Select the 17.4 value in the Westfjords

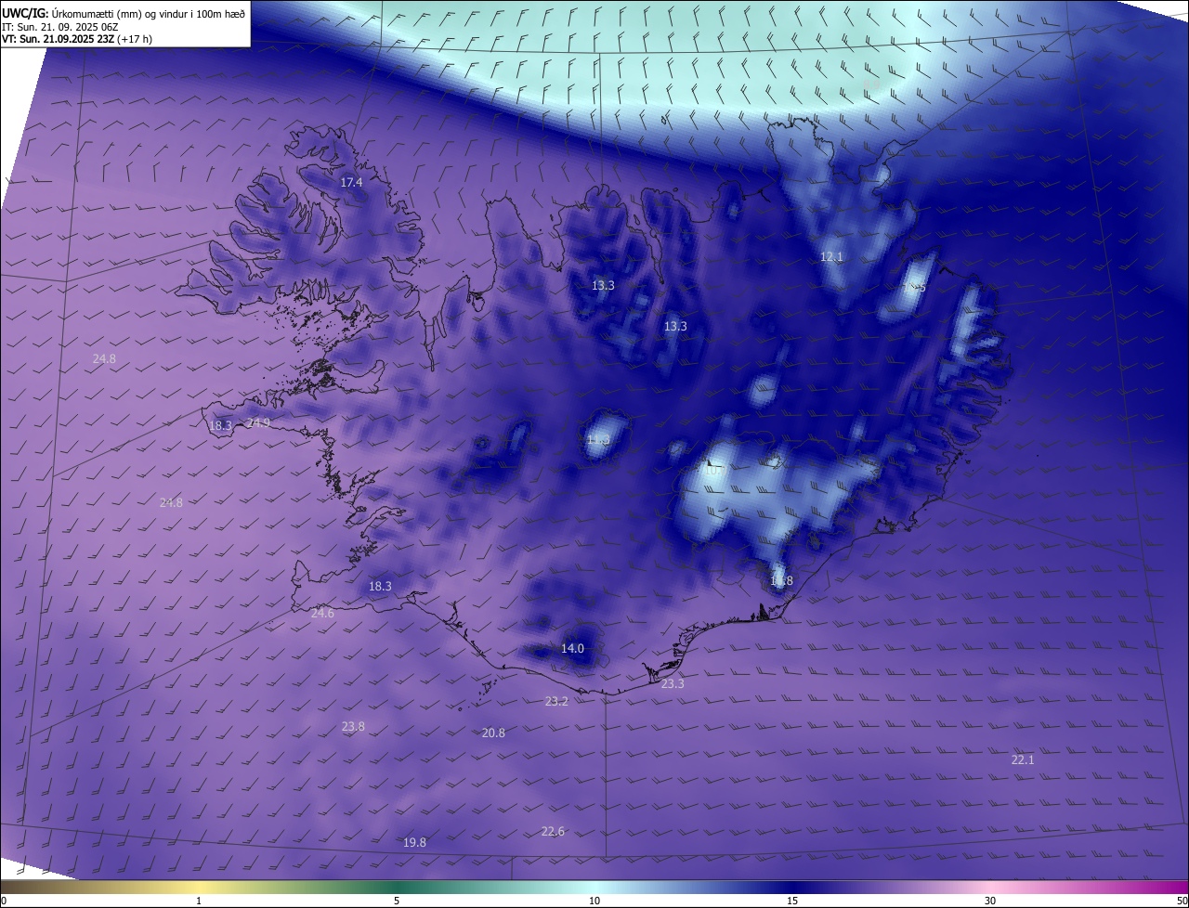pos(351,183)
